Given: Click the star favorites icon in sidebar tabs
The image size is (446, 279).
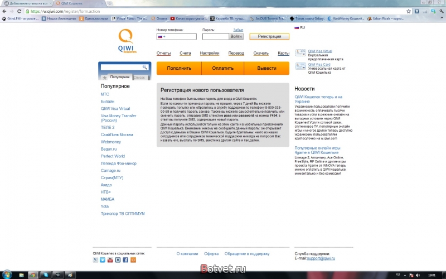Looking at the screenshot, I should click(x=105, y=78).
